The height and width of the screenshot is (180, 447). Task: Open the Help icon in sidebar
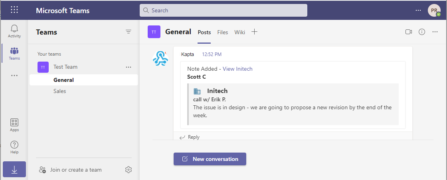point(14,147)
